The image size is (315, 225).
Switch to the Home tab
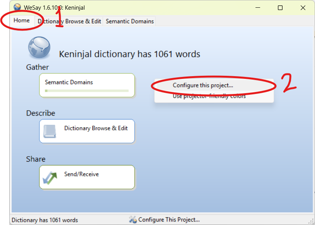22,20
